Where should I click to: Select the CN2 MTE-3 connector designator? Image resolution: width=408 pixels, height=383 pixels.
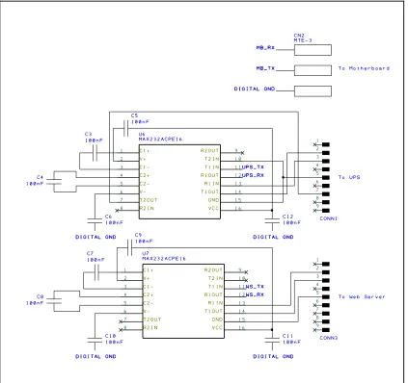click(303, 38)
